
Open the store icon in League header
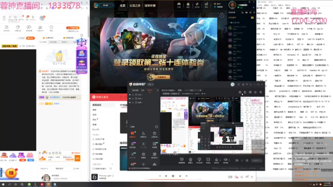tap(206, 5)
